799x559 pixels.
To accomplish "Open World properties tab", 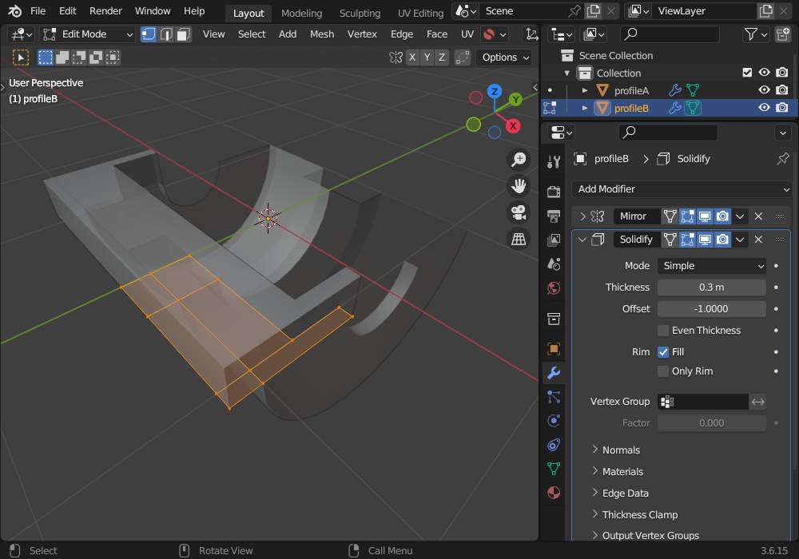I will (x=554, y=288).
